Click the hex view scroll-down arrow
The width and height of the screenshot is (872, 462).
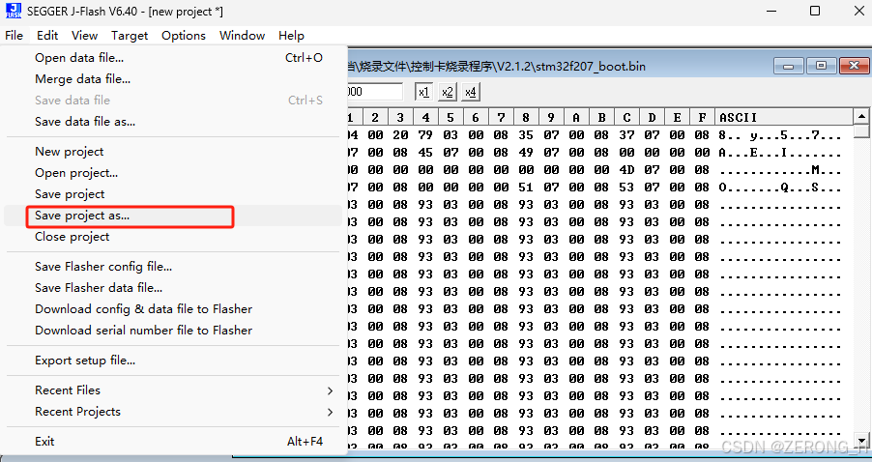tap(860, 439)
